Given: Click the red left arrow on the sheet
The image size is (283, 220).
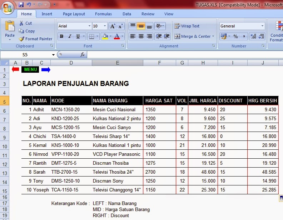Looking at the screenshot, I should (x=15, y=69).
